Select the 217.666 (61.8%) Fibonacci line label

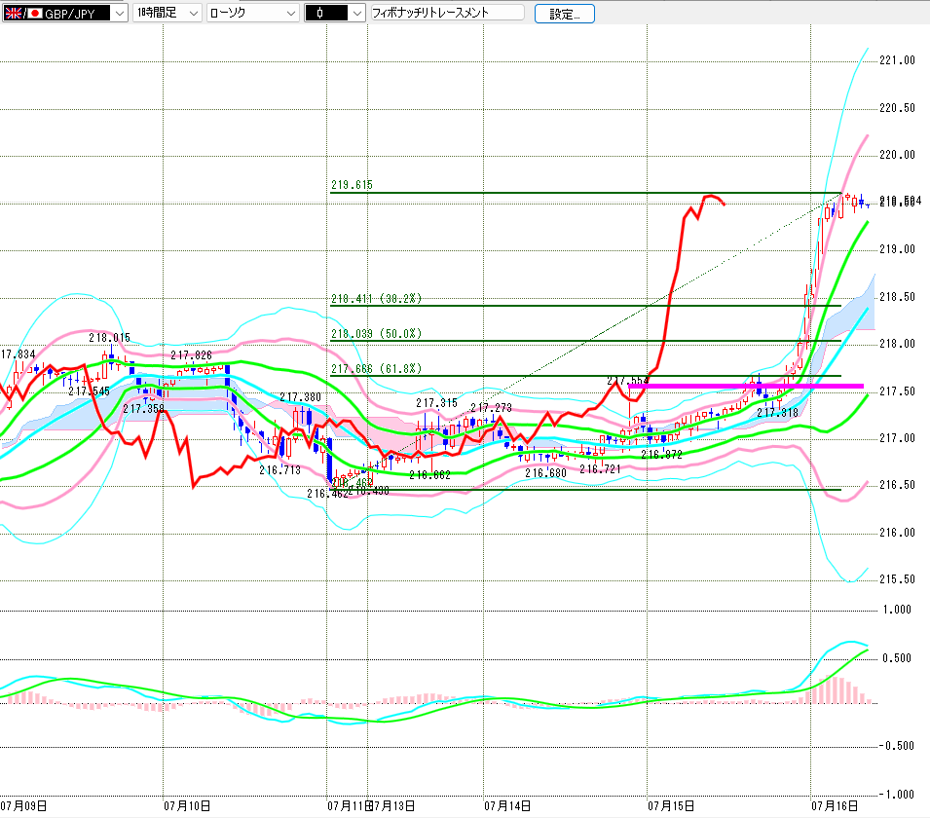coord(376,368)
